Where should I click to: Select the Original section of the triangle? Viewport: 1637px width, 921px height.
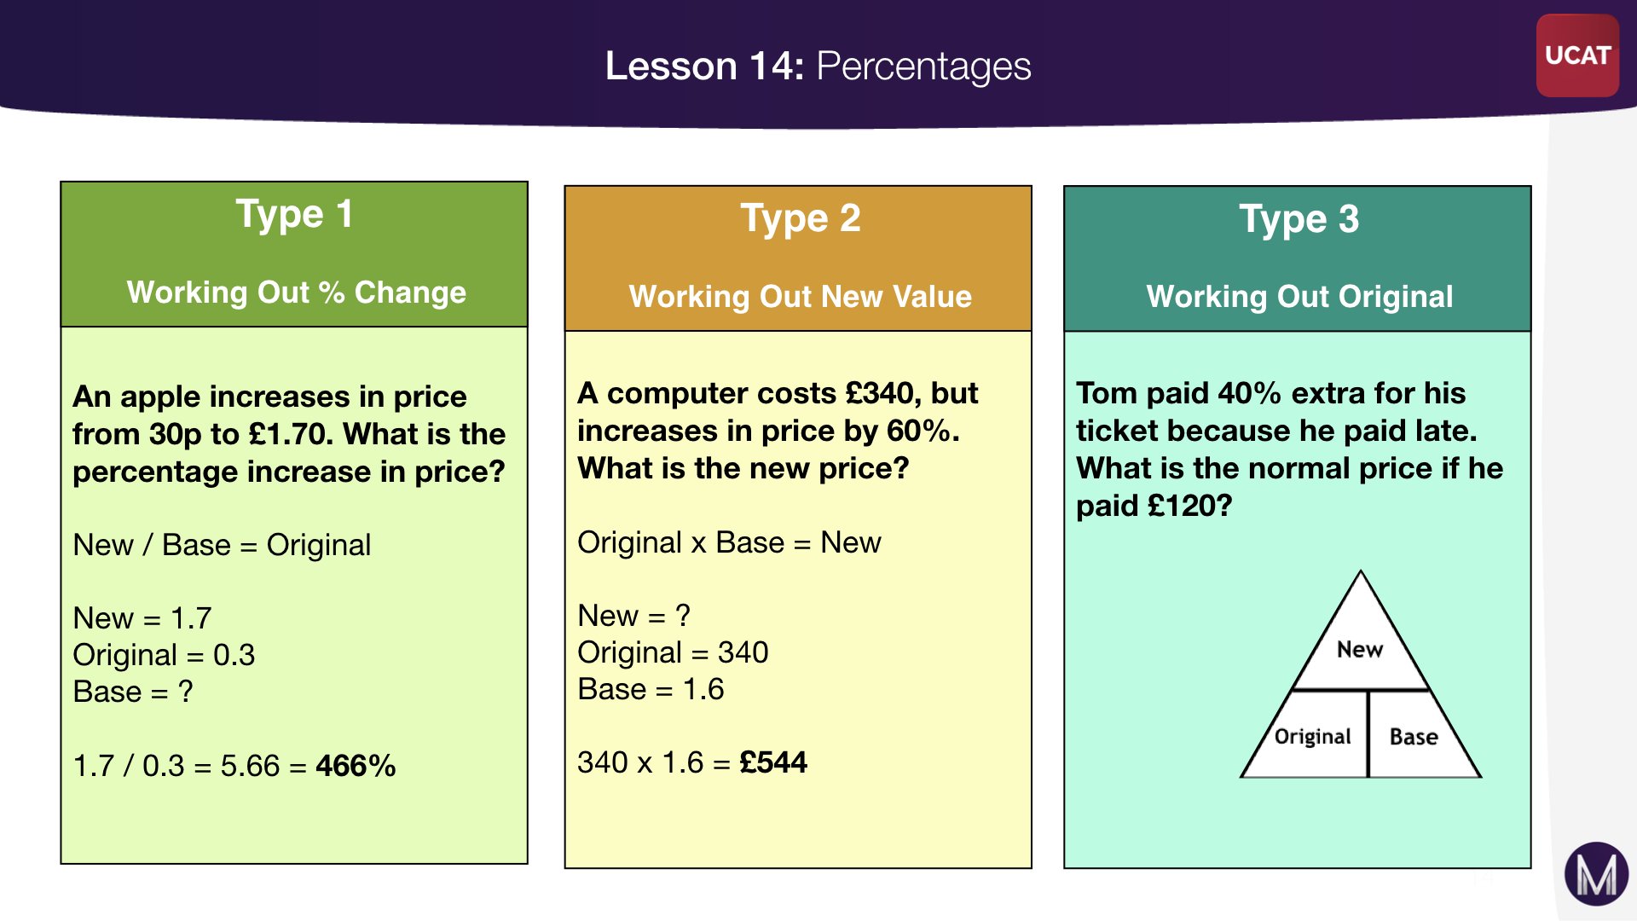point(1312,736)
